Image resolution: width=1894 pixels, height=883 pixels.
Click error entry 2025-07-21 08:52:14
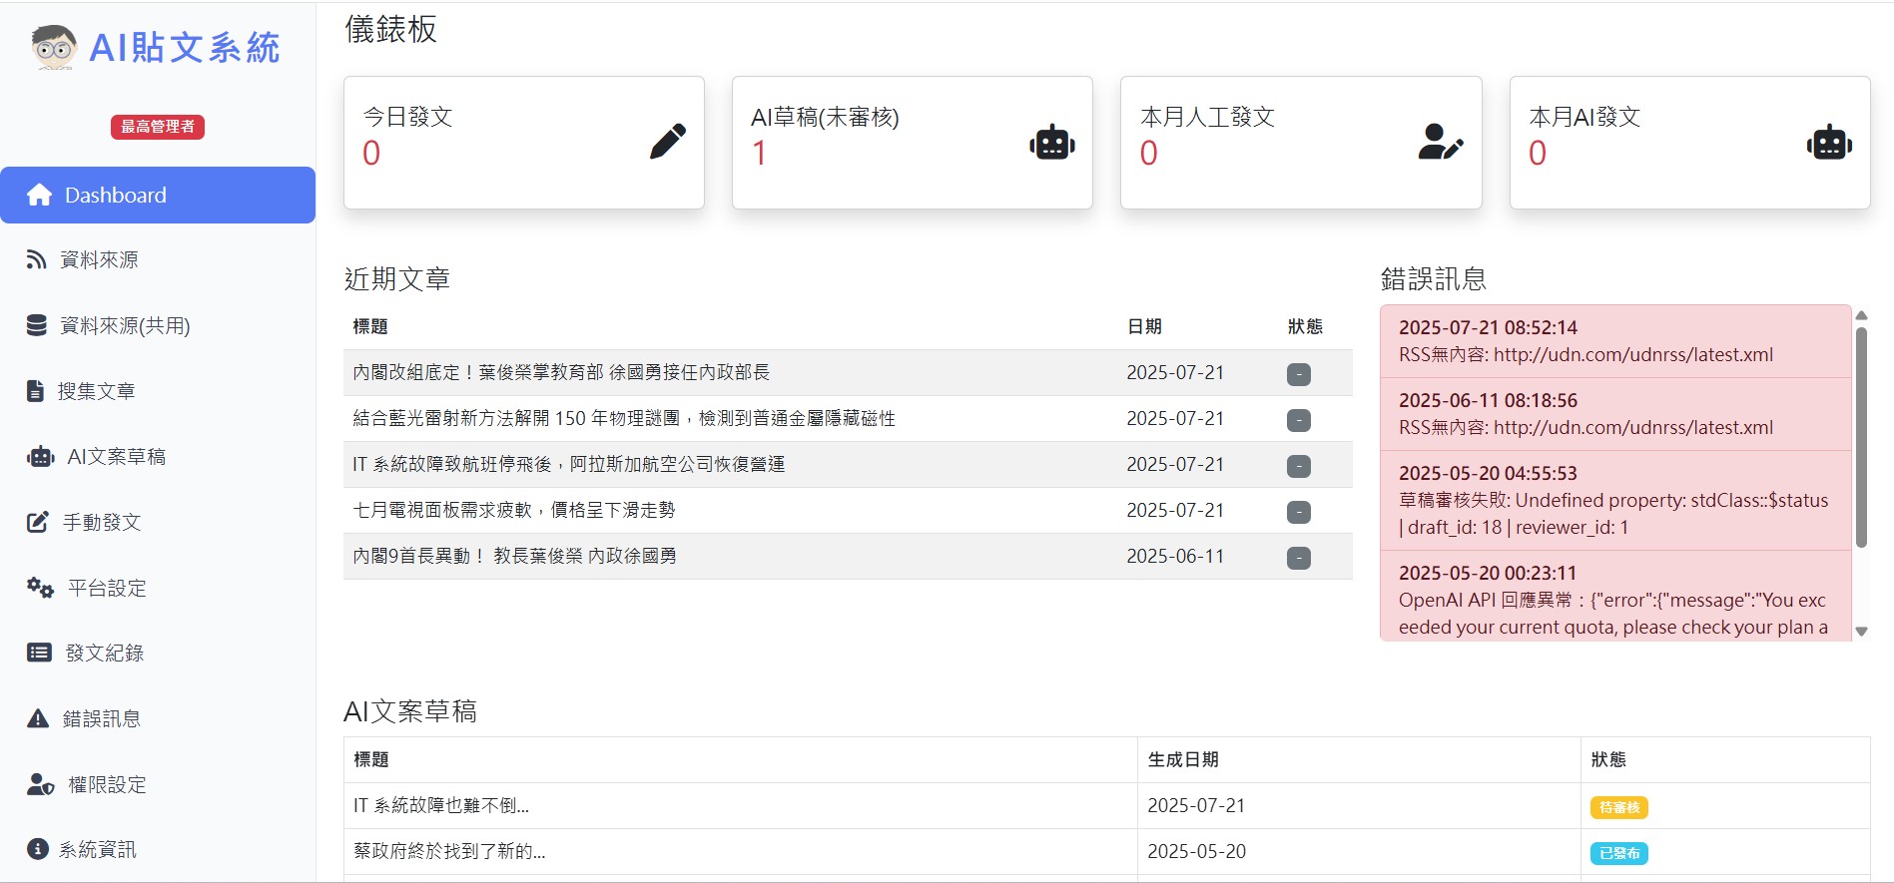1615,341
